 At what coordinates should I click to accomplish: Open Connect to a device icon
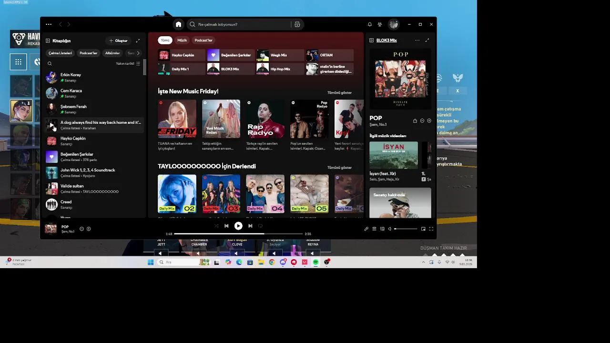click(382, 229)
